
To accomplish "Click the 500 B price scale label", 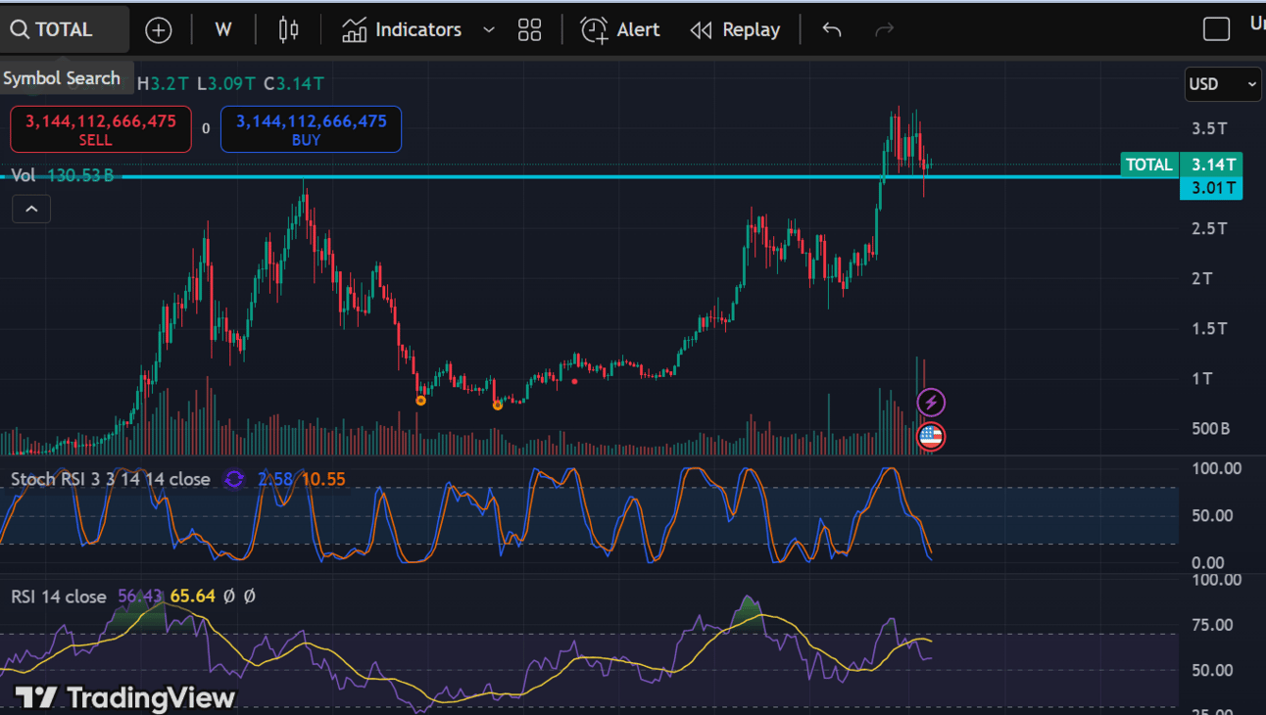I will point(1210,429).
